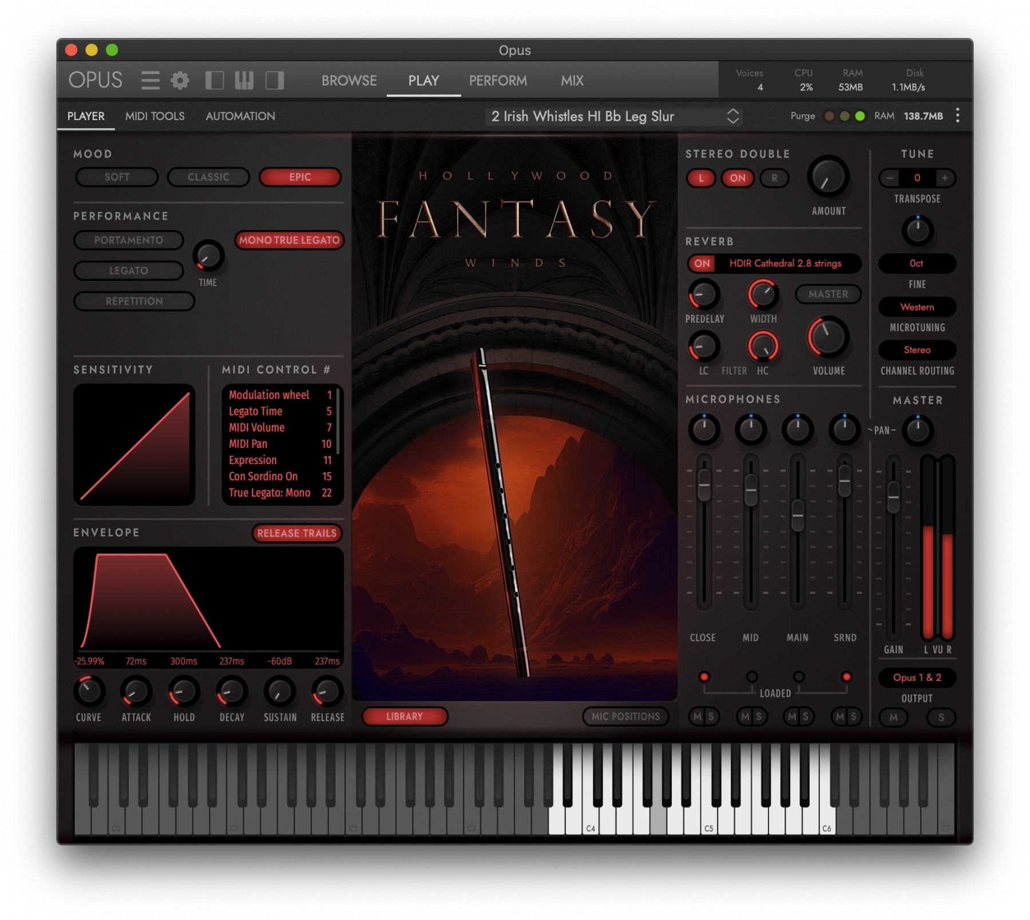Click the Envelope Hold knob
Viewport: 1030px width, 920px height.
pos(184,691)
